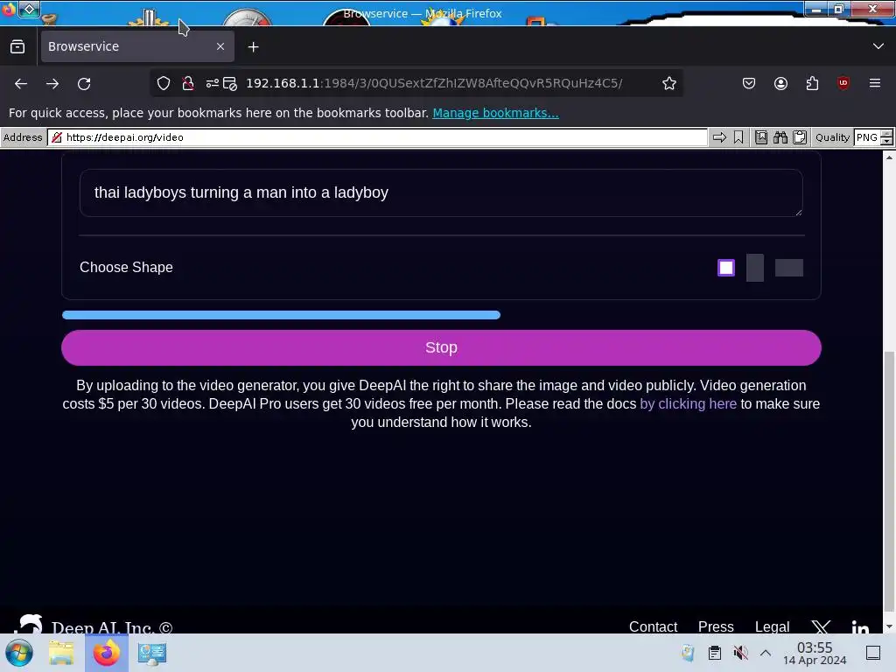Viewport: 896px width, 672px height.
Task: Bookmark page with the star icon
Action: pos(669,83)
